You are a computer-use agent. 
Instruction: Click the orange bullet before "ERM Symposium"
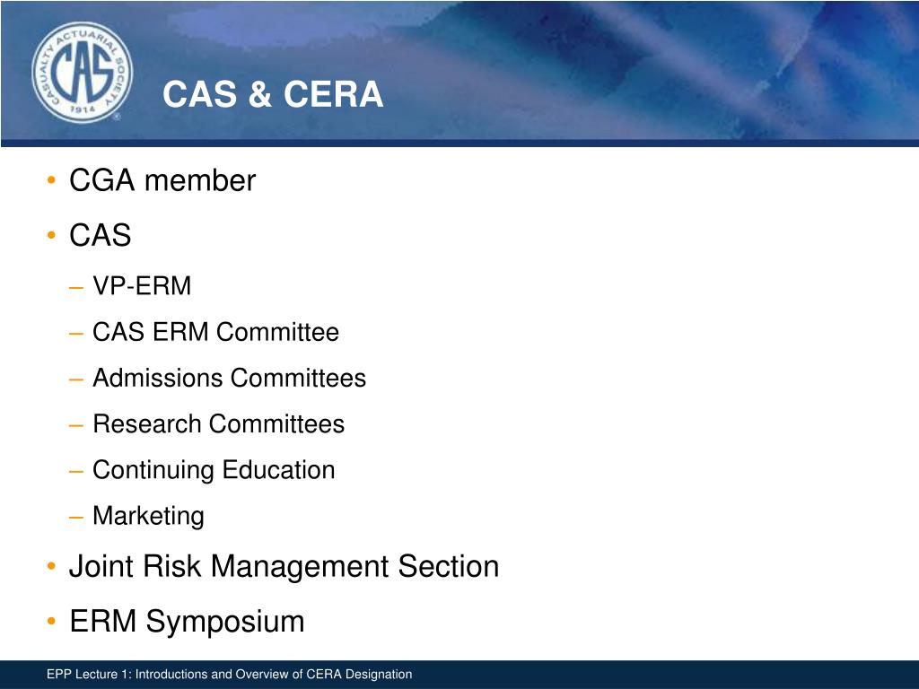click(53, 622)
